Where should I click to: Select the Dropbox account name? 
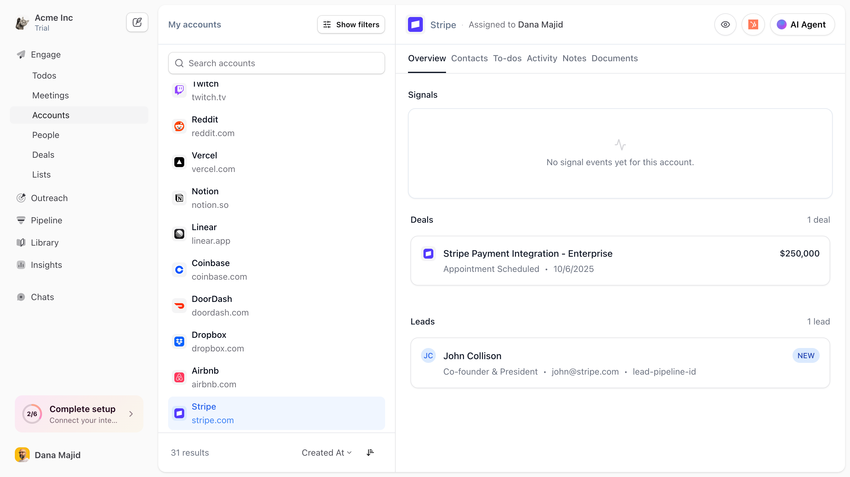point(209,335)
